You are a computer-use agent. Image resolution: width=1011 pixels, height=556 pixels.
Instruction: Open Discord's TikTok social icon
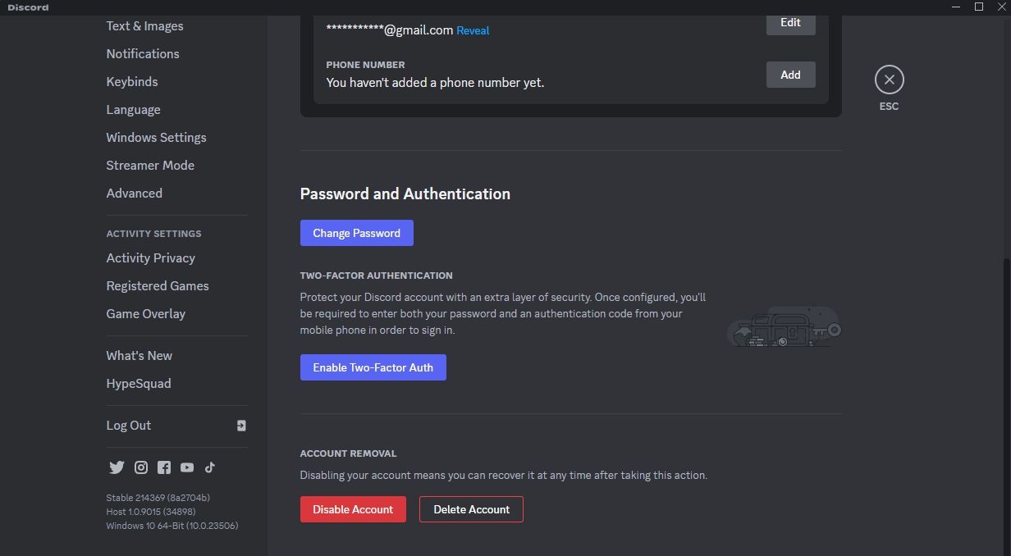click(210, 467)
